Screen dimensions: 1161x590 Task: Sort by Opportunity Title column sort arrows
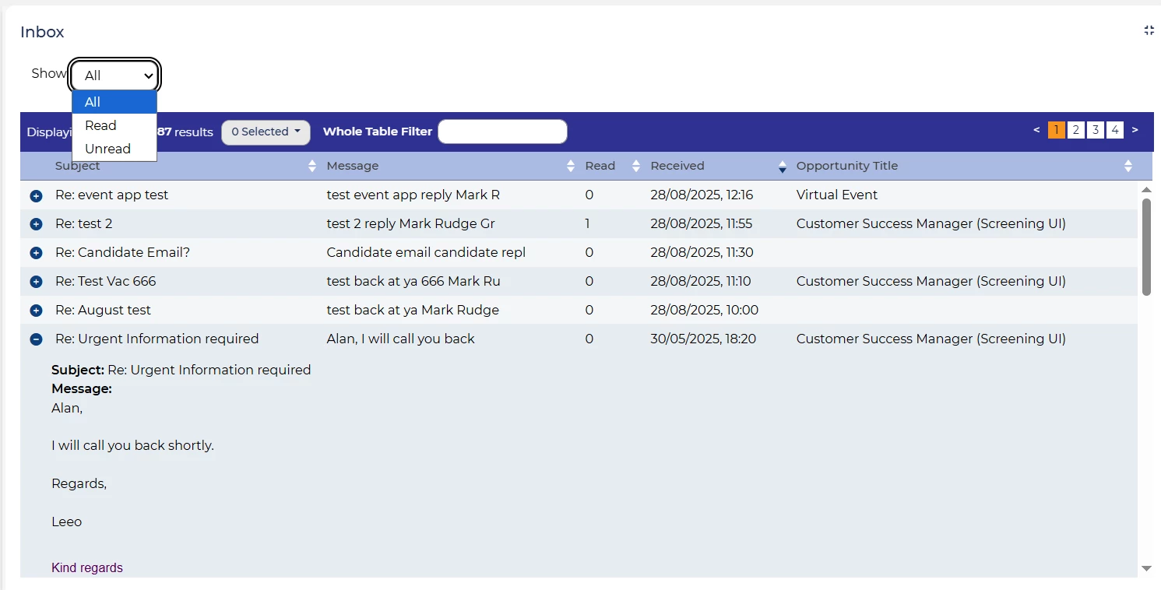(x=1128, y=166)
